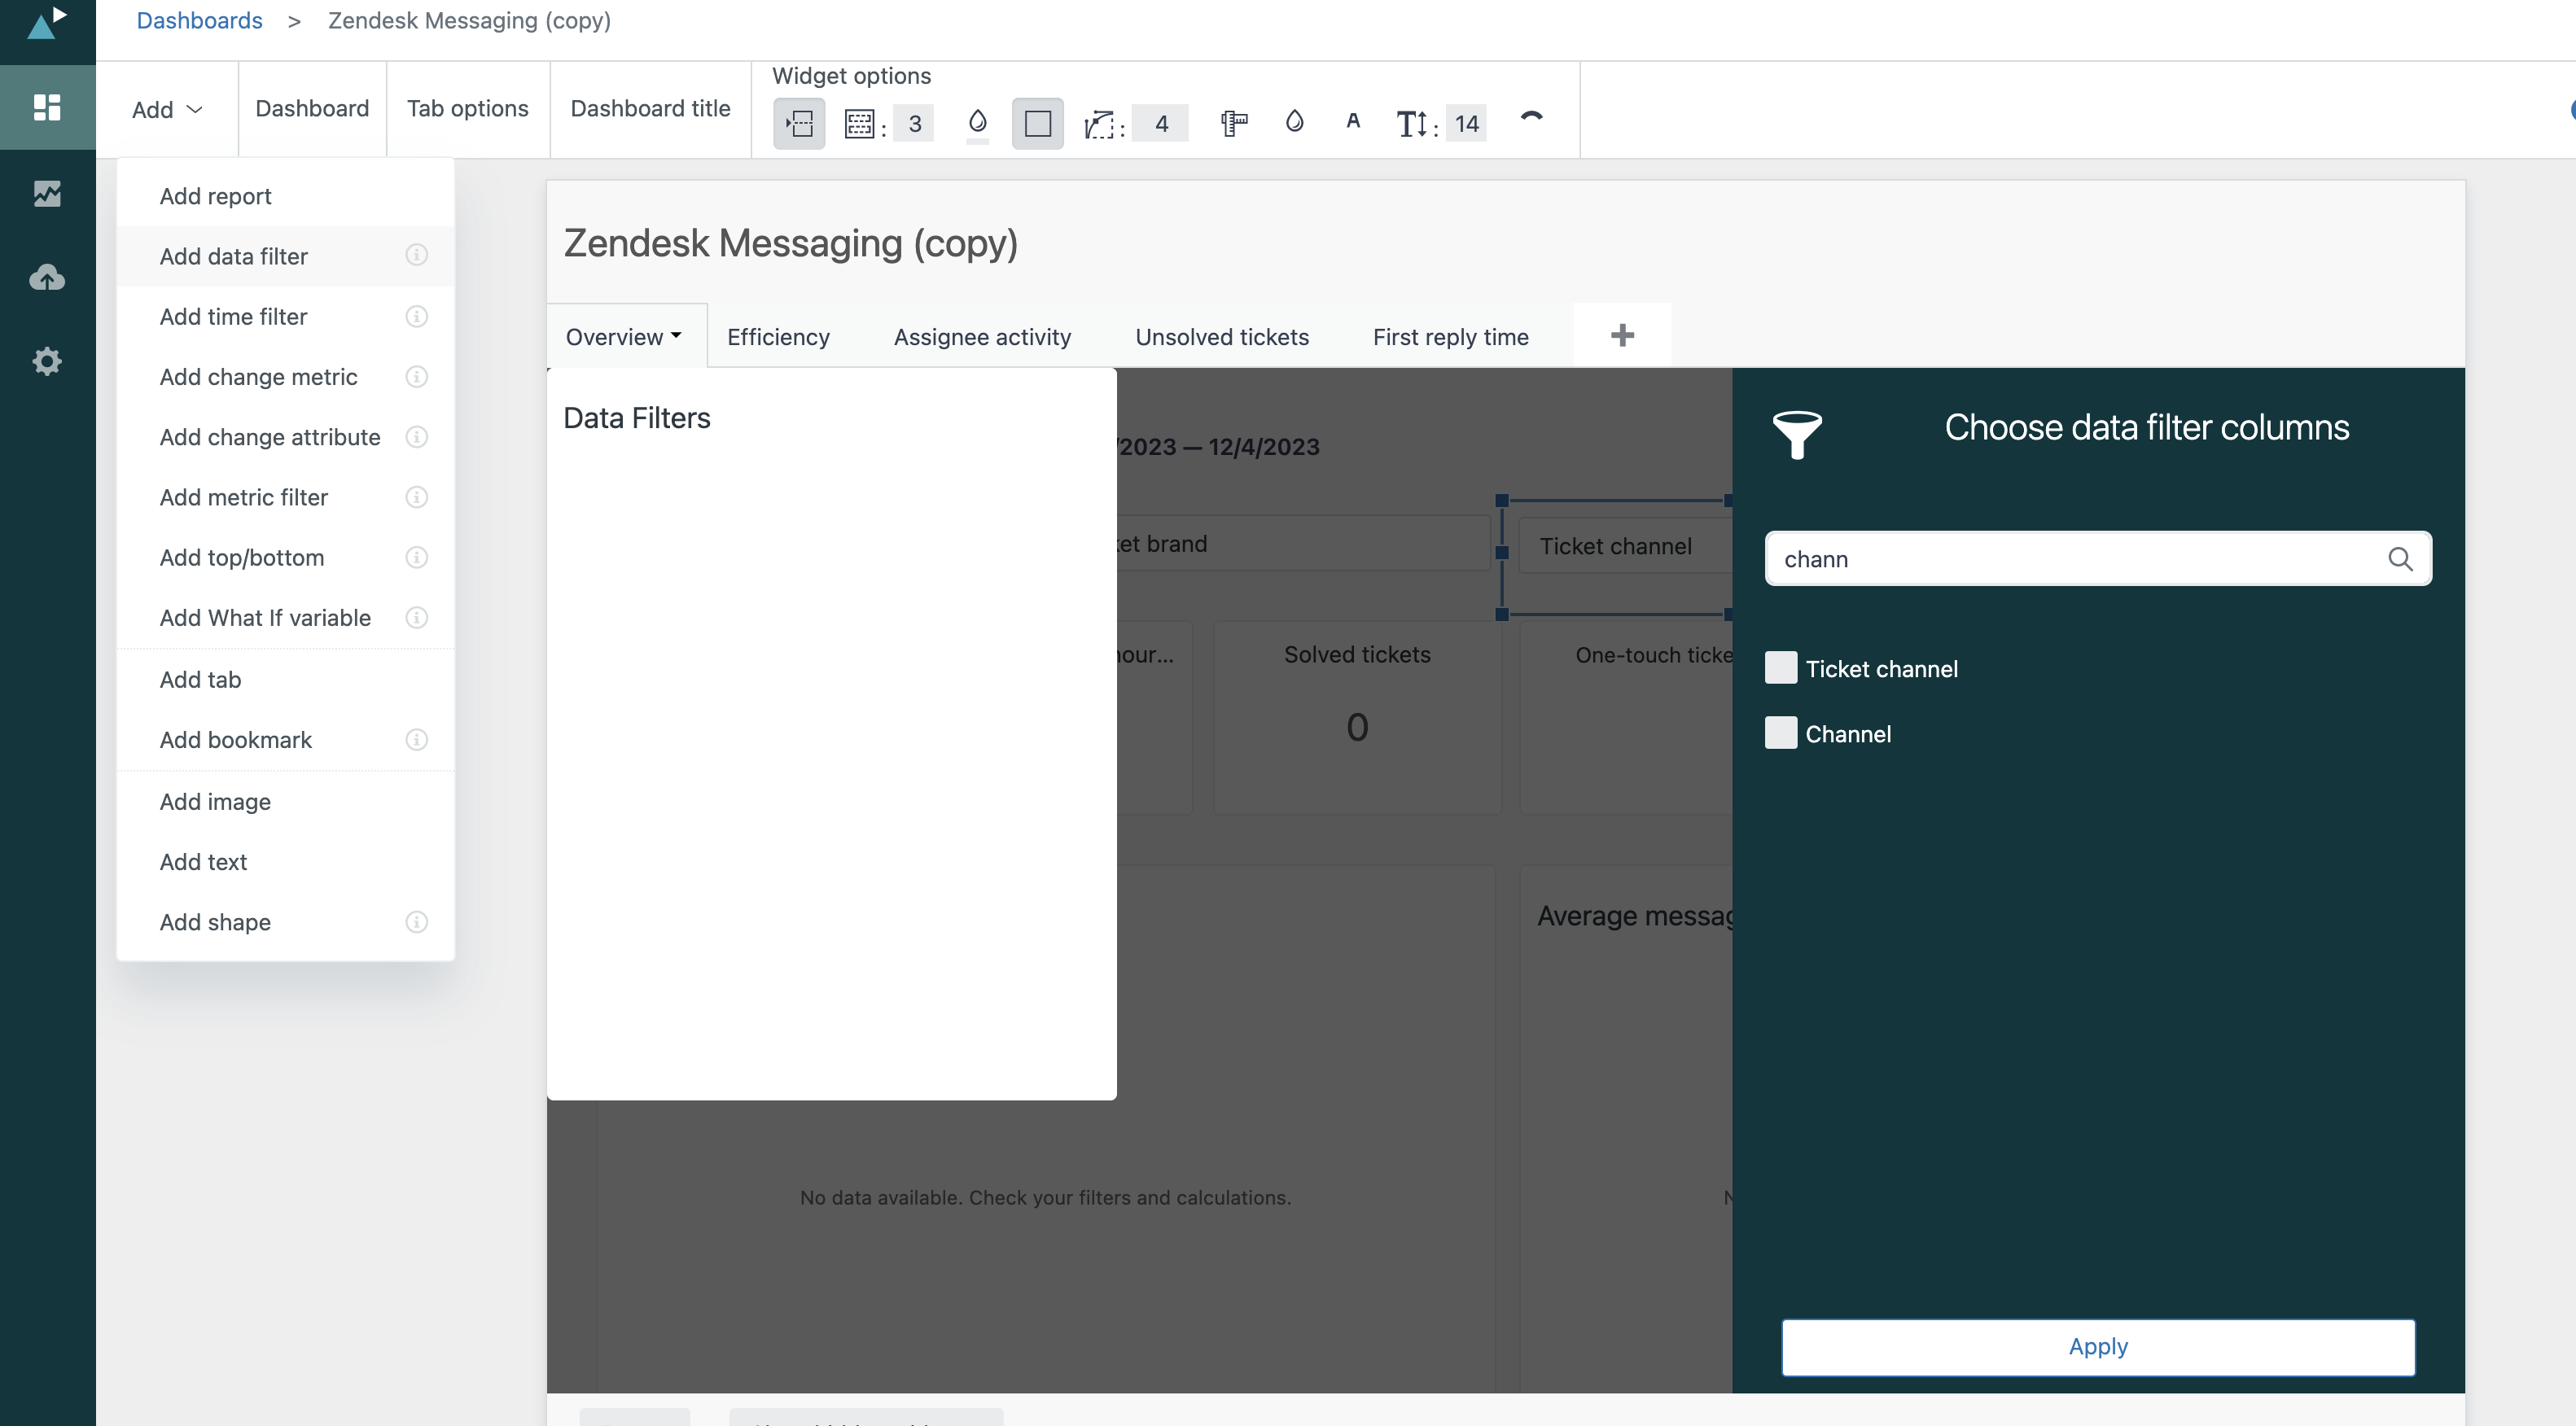Follow the Dashboards breadcrumb link

[199, 21]
